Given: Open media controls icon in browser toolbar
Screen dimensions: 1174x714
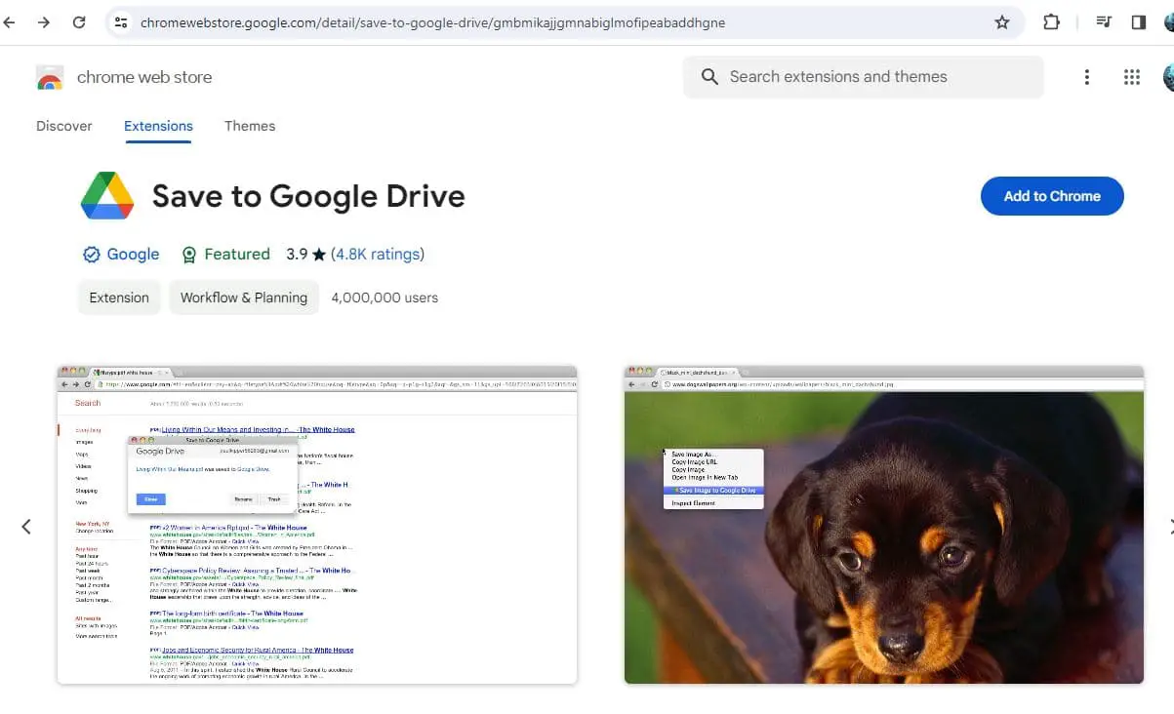Looking at the screenshot, I should click(x=1104, y=22).
